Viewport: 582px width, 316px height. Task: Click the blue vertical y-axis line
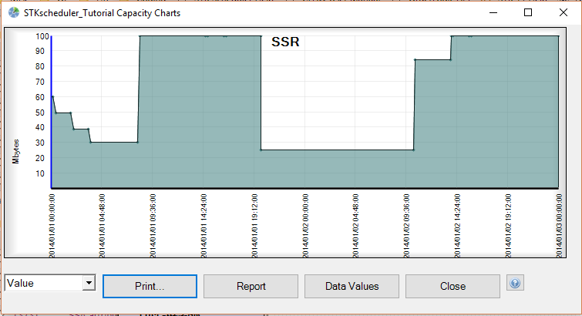[x=51, y=116]
